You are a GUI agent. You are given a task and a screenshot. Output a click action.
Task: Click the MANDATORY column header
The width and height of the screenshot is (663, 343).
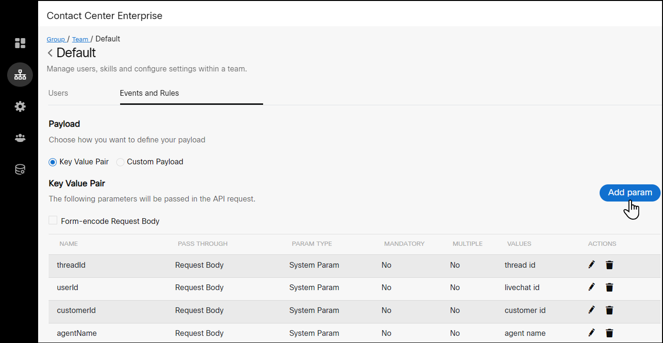coord(404,243)
